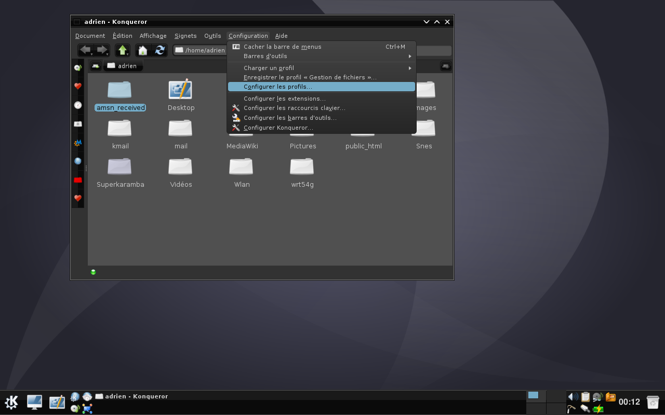This screenshot has height=415, width=665.
Task: Open the Aide menu
Action: pos(281,36)
